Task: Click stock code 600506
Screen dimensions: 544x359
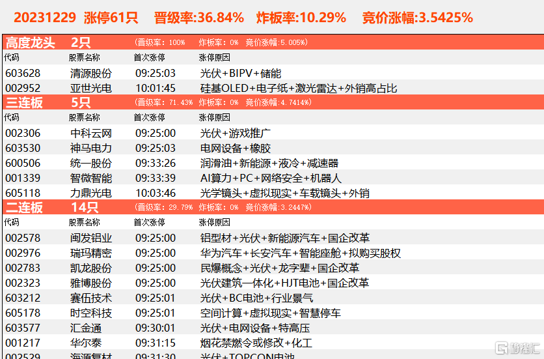Action: (23, 163)
